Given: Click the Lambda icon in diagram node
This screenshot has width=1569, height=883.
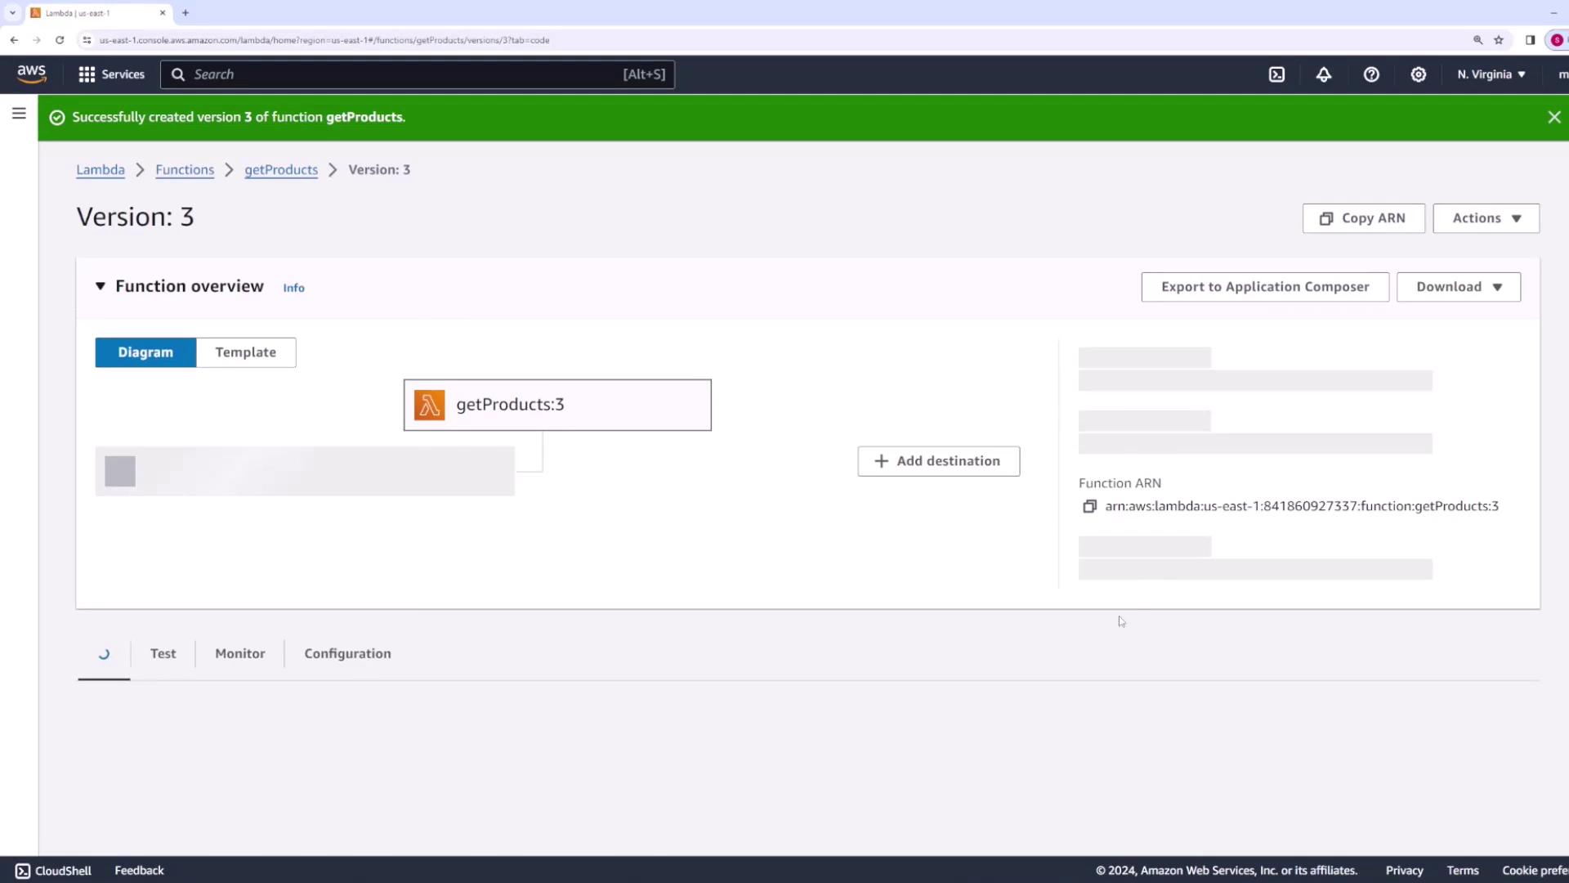Looking at the screenshot, I should pyautogui.click(x=429, y=405).
